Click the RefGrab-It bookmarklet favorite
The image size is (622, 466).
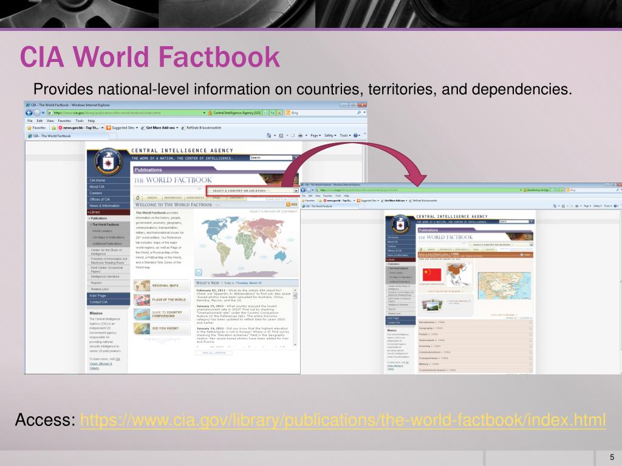tap(201, 128)
